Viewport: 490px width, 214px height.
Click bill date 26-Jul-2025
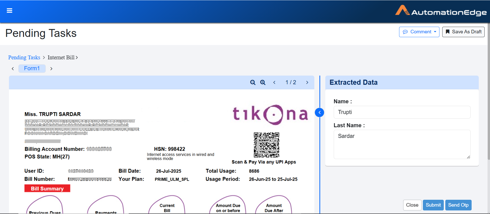pyautogui.click(x=169, y=171)
